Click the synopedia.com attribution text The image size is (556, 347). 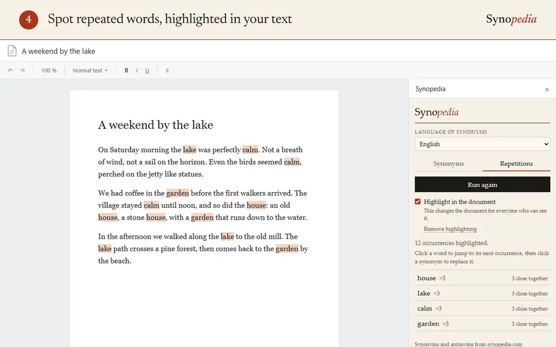[469, 344]
